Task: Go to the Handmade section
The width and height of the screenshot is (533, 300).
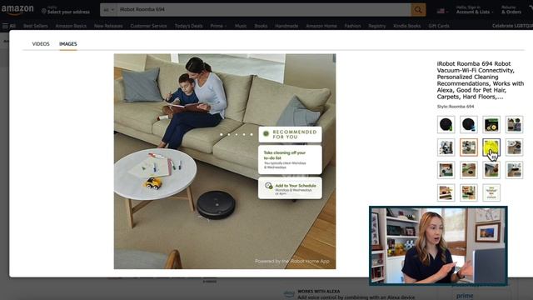Action: pos(286,26)
